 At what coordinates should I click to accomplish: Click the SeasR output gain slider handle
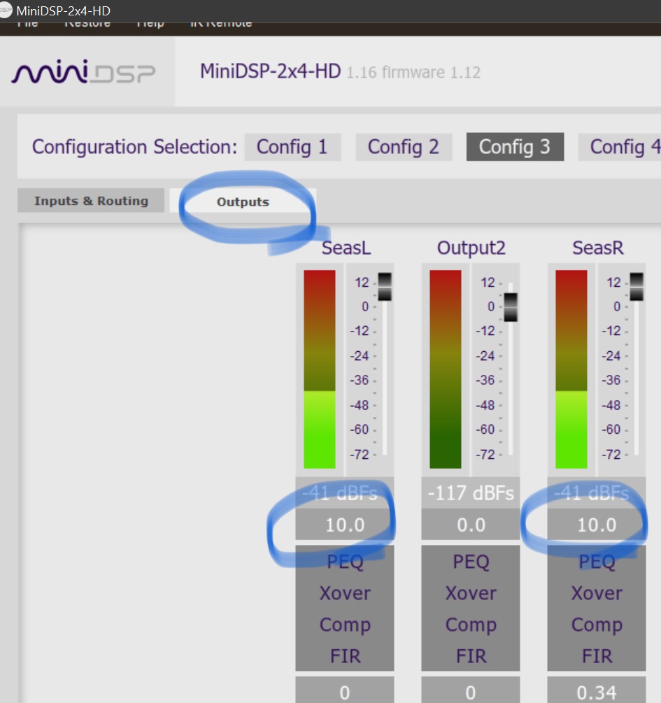[637, 287]
